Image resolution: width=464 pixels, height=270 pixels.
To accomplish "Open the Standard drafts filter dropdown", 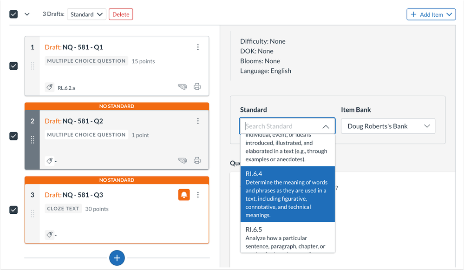I will coord(86,14).
